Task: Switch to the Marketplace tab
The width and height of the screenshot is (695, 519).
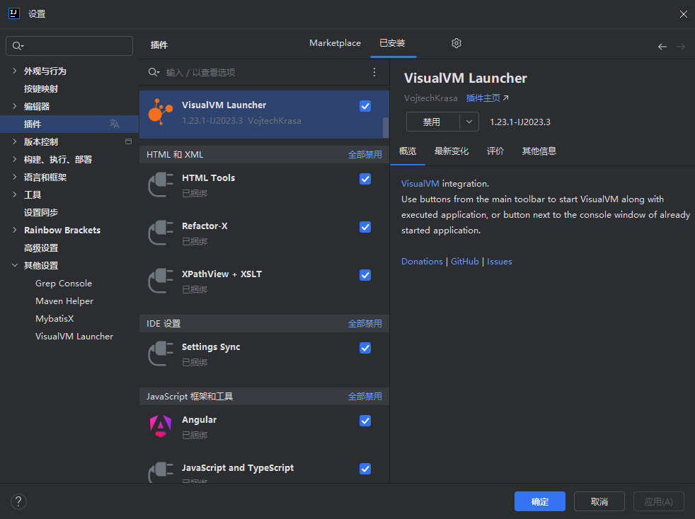Action: 335,43
